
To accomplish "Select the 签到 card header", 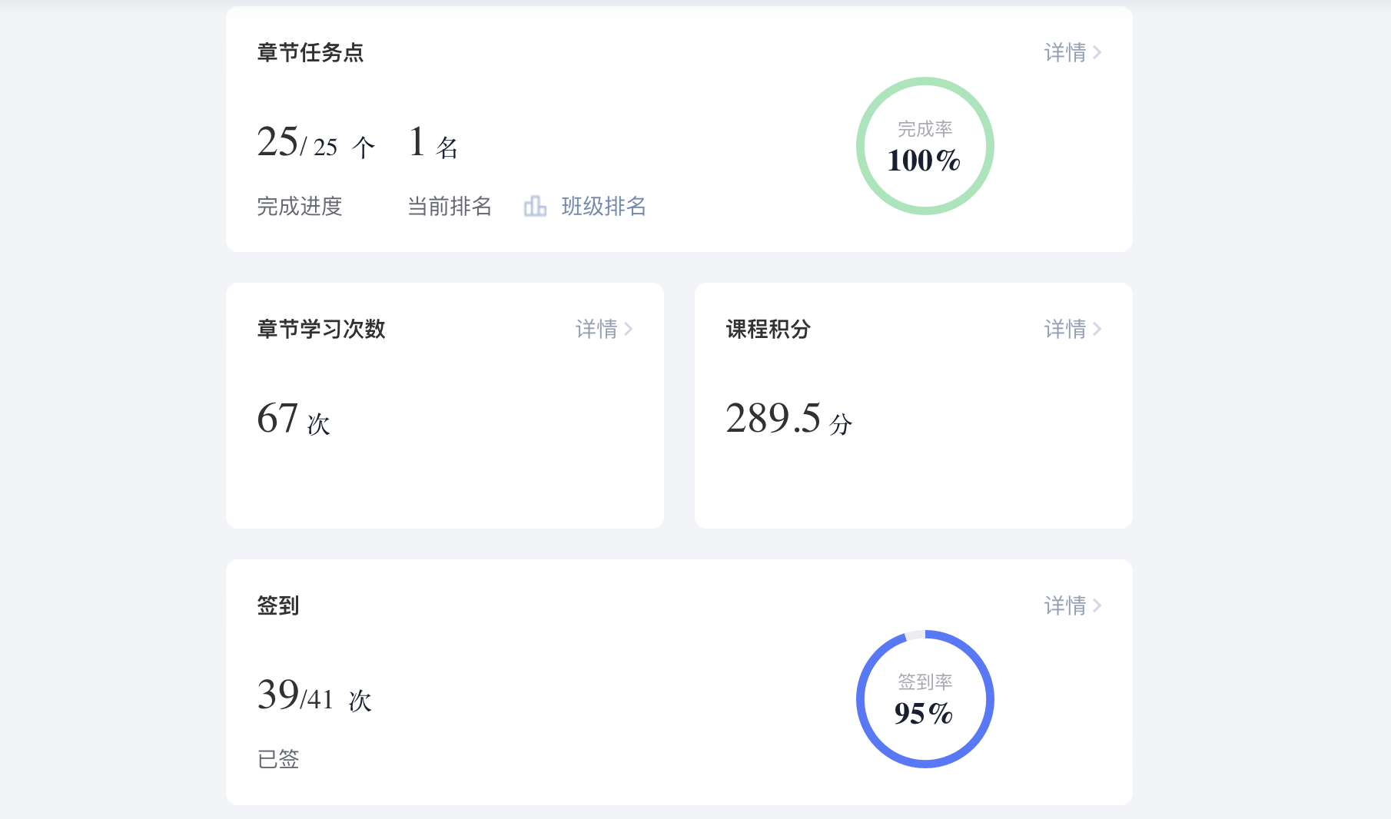I will 277,605.
